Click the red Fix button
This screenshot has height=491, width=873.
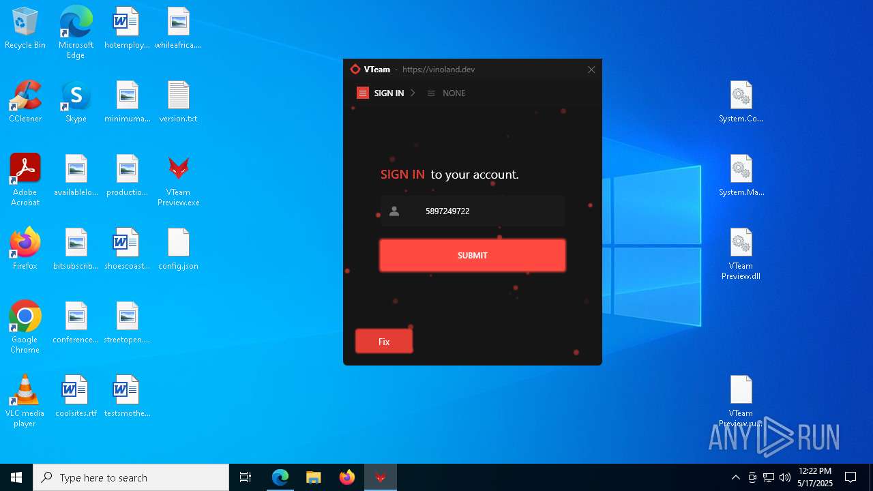[x=384, y=342]
